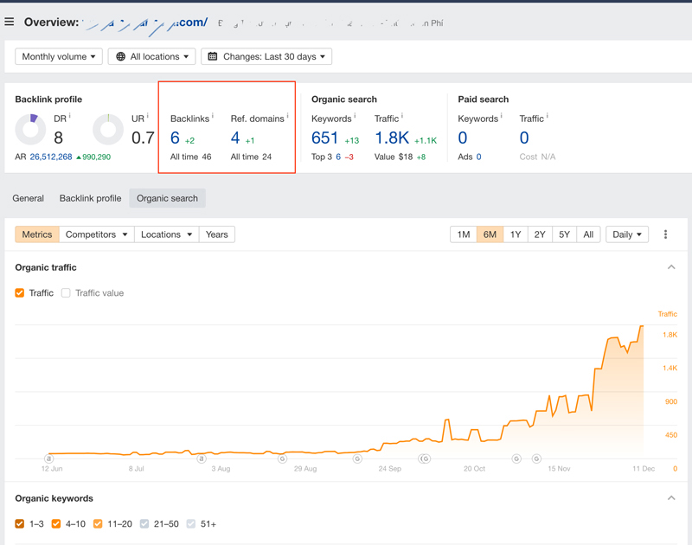Open the organic Traffic 1.8K link

pyautogui.click(x=392, y=138)
